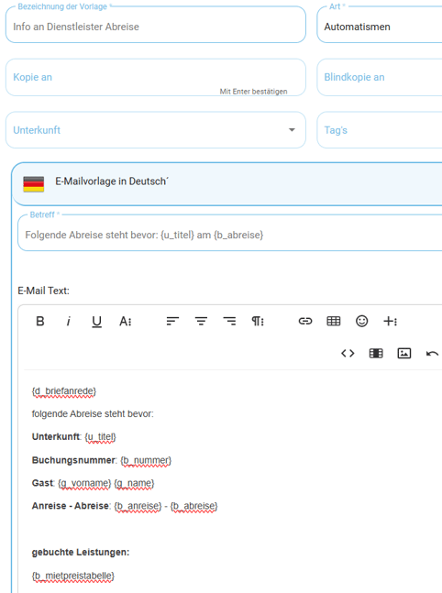Insert a hyperlink into the email
Viewport: 442px width, 593px height.
pyautogui.click(x=305, y=321)
